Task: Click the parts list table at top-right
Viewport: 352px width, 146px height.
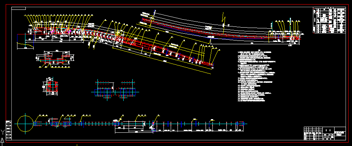Action: pyautogui.click(x=329, y=20)
